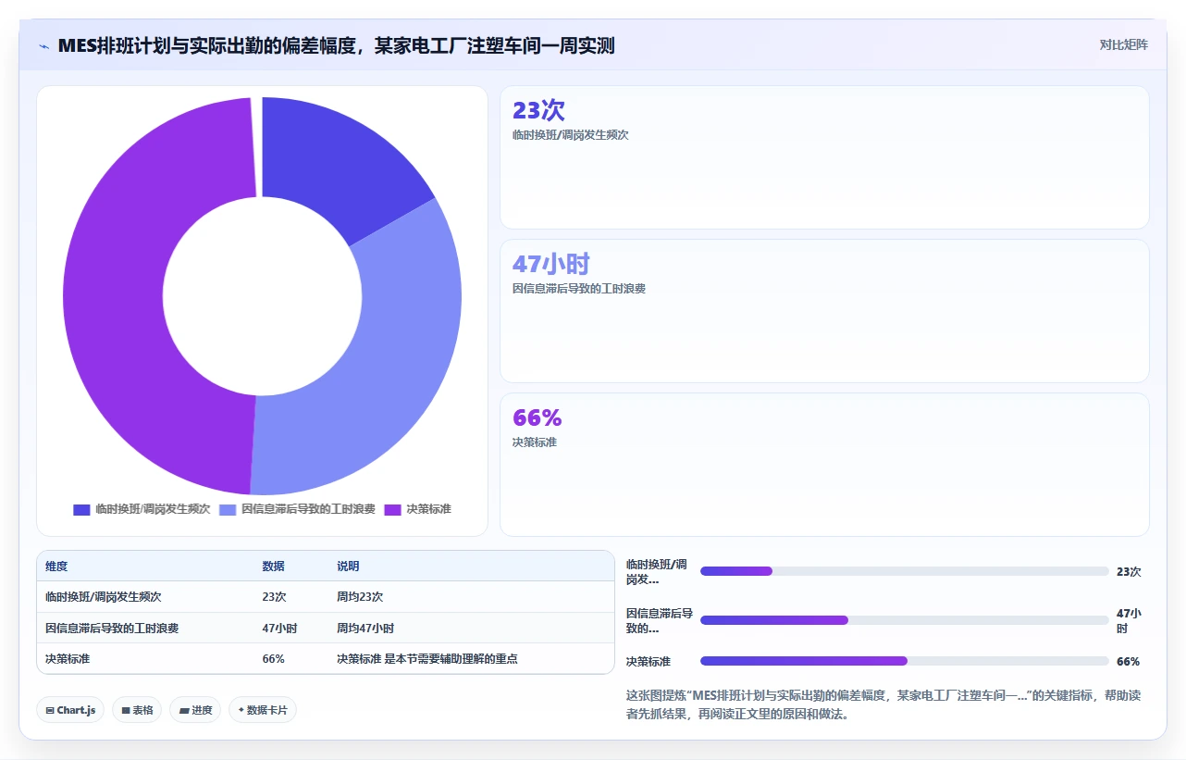1186x760 pixels.
Task: Click the 47小时 value in table
Action: 279,628
